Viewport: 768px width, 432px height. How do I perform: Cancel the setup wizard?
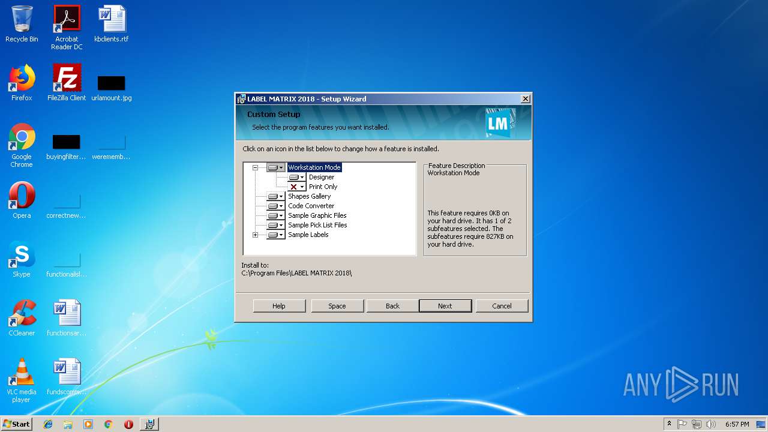tap(502, 306)
